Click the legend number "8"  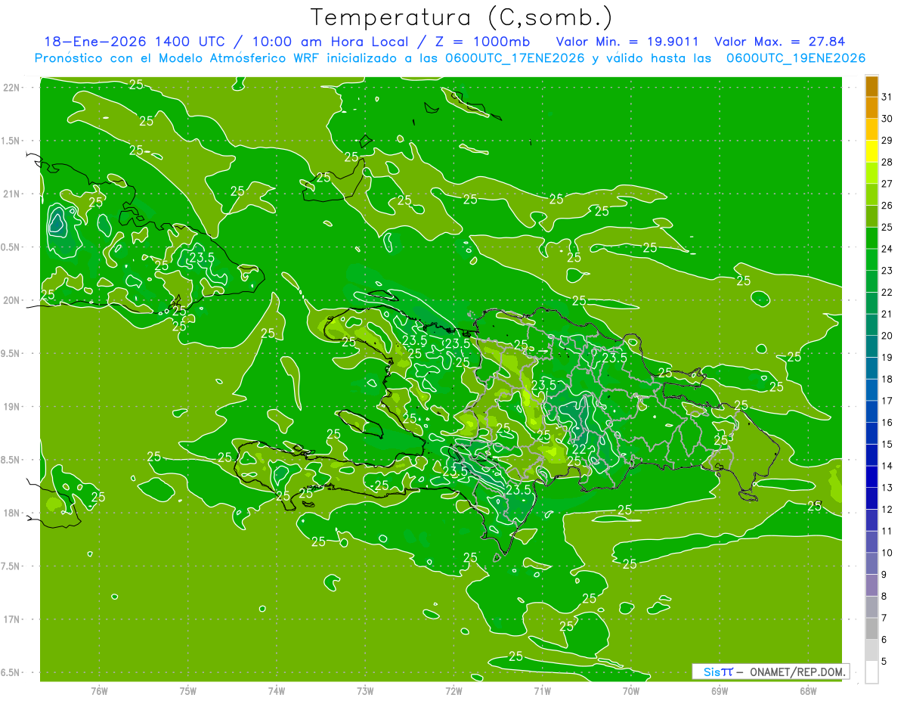click(x=884, y=597)
